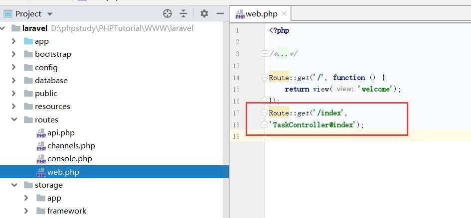This screenshot has width=471, height=218.
Task: Click the database folder icon
Action: pyautogui.click(x=28, y=80)
